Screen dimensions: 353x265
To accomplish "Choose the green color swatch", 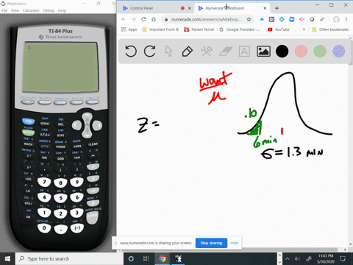I will (320, 52).
